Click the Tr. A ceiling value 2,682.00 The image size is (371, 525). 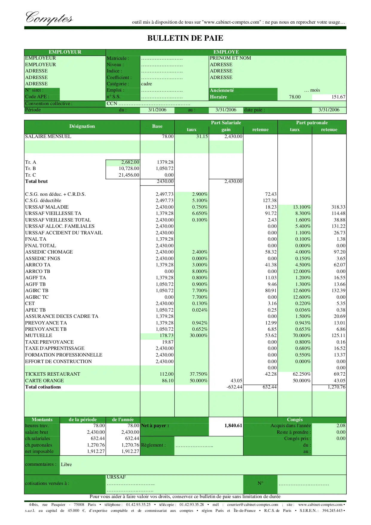click(130, 162)
